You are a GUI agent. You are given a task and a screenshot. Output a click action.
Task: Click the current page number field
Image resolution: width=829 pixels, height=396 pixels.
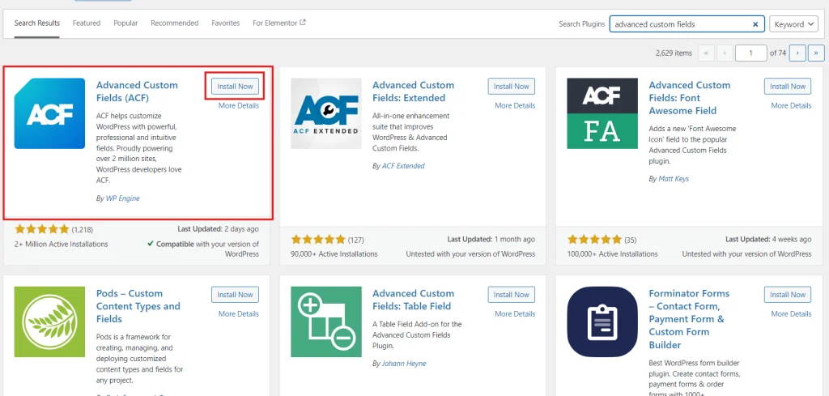tap(751, 53)
